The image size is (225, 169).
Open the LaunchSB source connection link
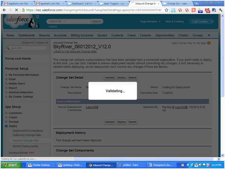pyautogui.click(x=92, y=107)
